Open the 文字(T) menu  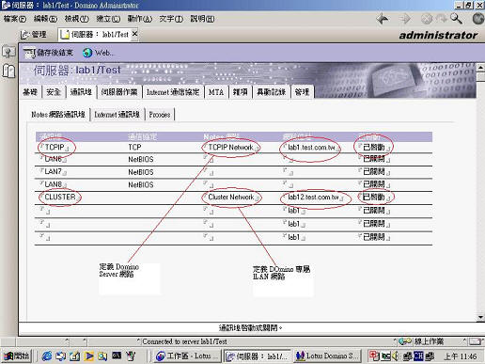(171, 19)
